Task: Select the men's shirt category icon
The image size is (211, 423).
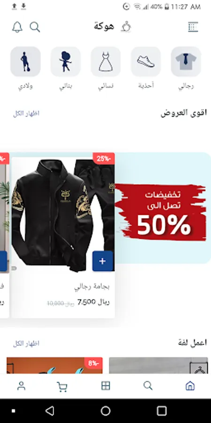Action: click(186, 62)
